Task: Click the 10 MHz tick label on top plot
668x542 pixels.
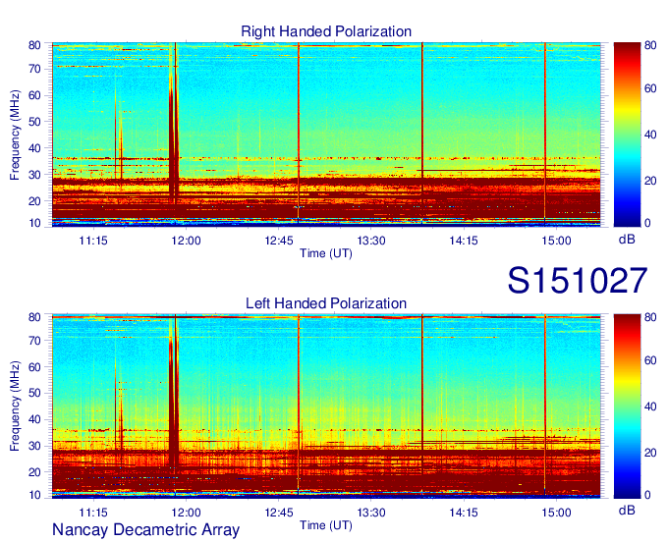Action: coord(34,223)
